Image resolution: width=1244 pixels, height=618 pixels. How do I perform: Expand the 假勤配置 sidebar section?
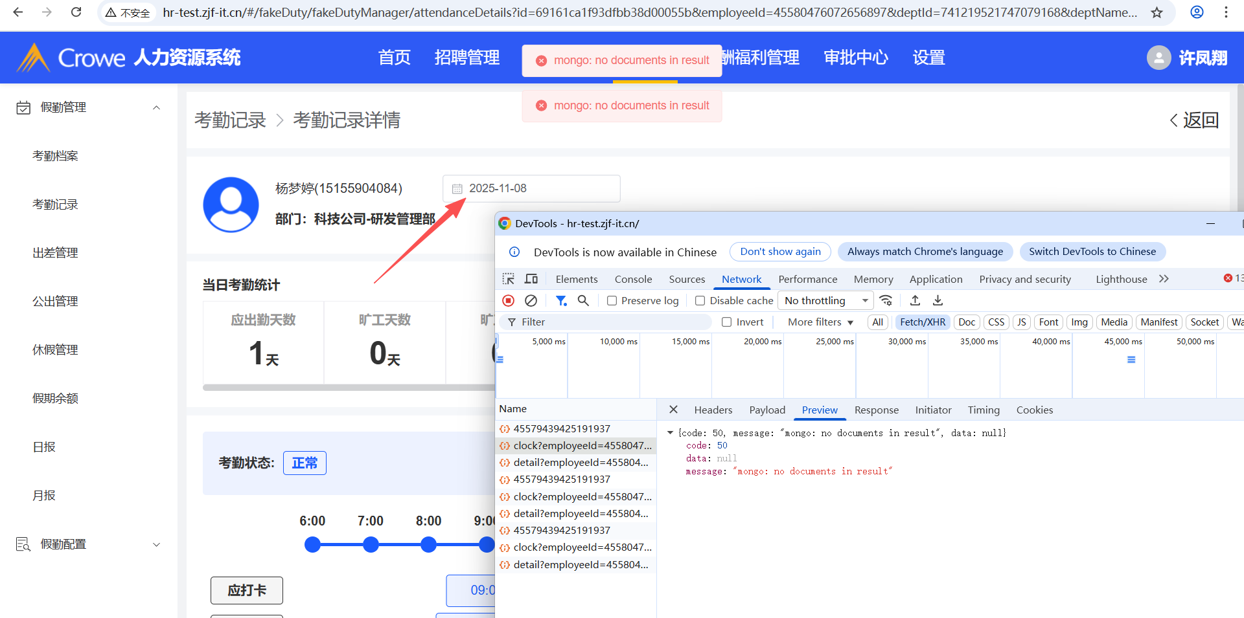pos(88,544)
